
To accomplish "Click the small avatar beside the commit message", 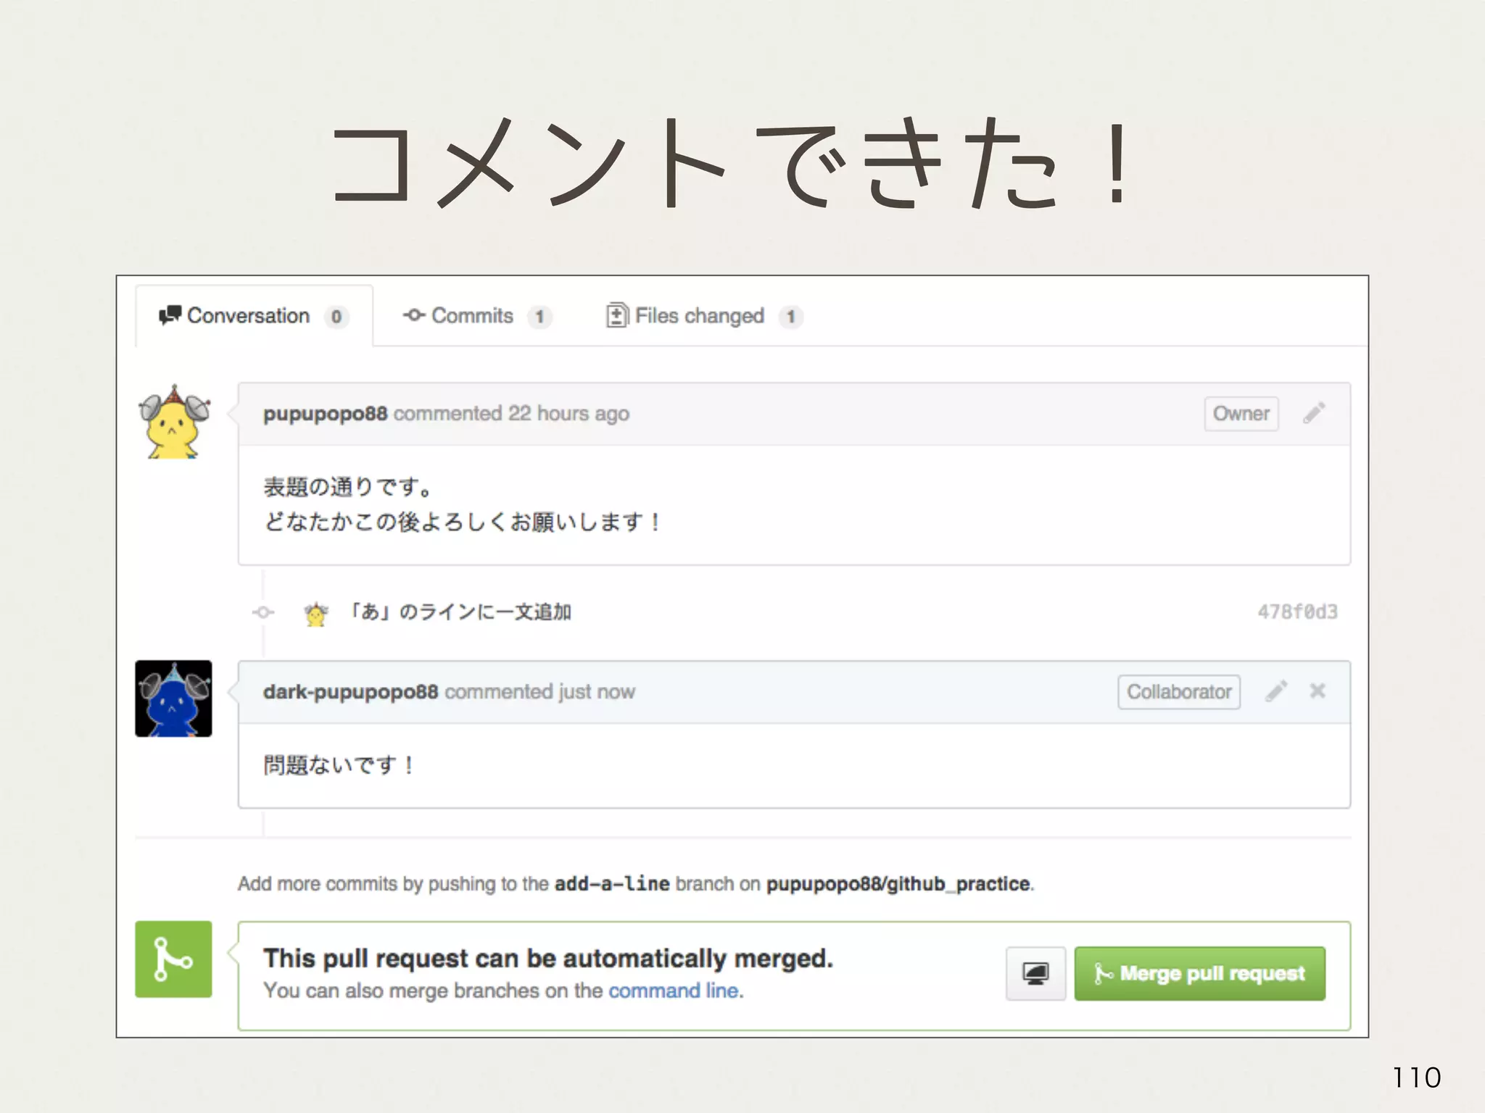I will pyautogui.click(x=316, y=614).
